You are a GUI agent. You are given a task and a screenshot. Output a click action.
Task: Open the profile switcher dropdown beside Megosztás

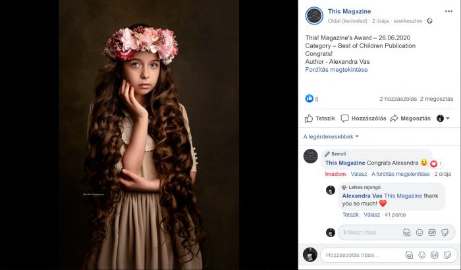443,119
